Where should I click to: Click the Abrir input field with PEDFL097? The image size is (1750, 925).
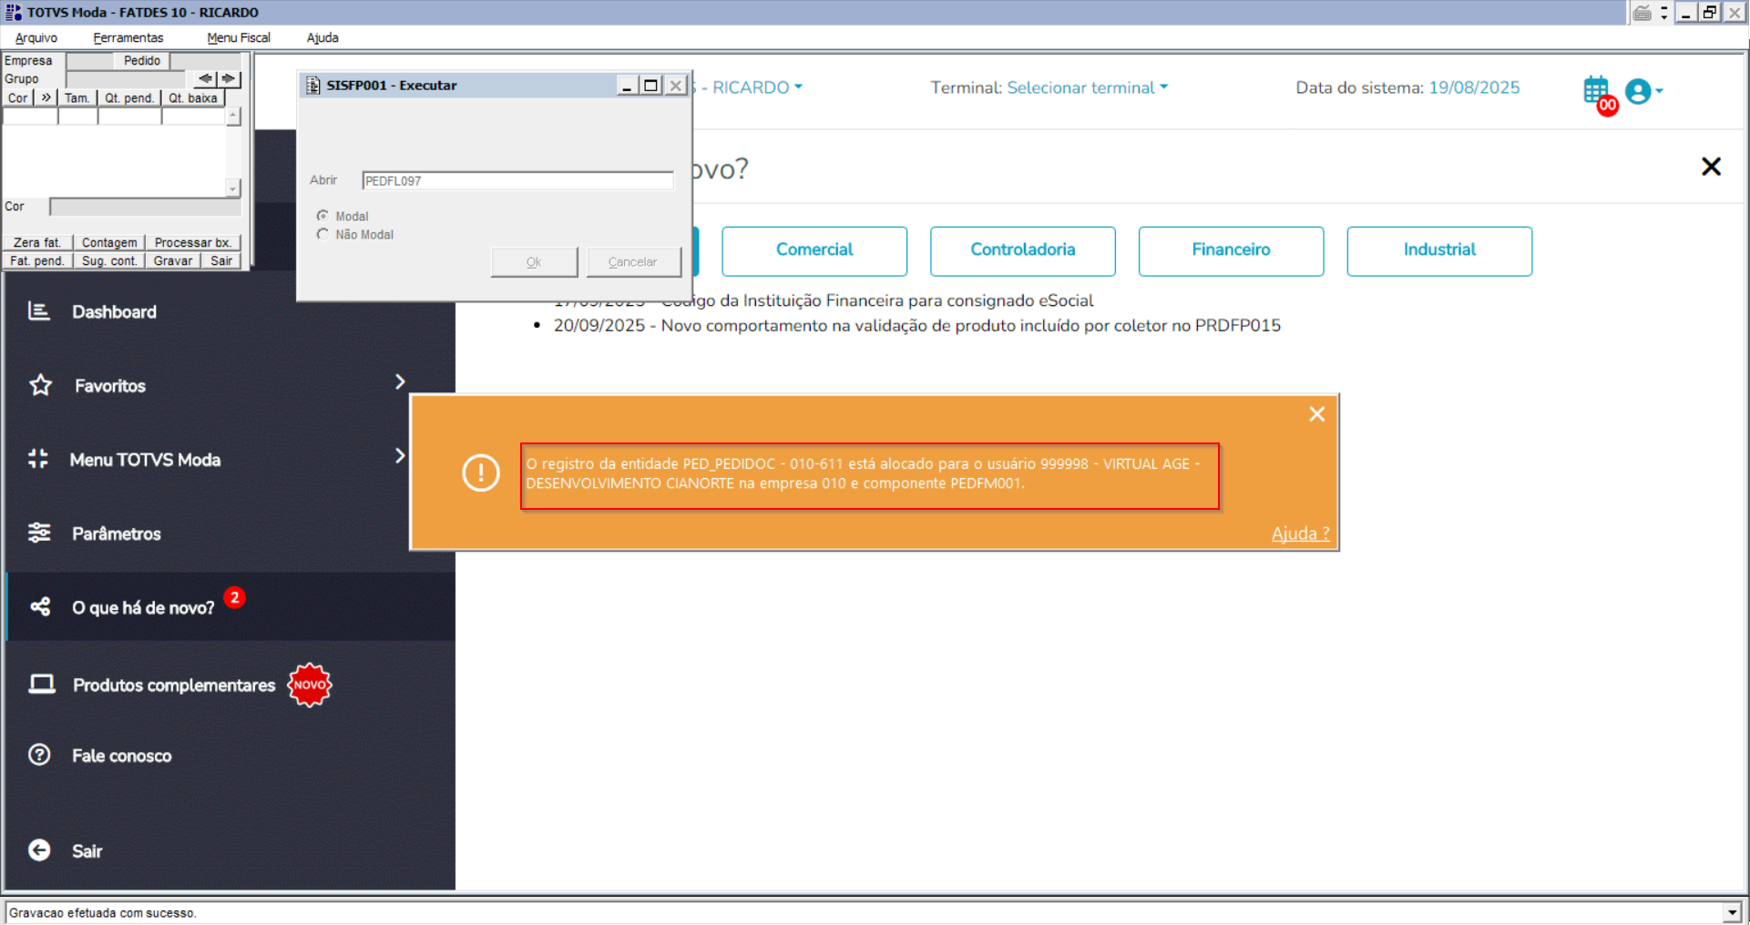[517, 180]
